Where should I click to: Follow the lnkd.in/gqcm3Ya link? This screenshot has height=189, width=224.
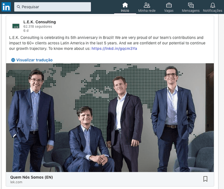(x=114, y=49)
